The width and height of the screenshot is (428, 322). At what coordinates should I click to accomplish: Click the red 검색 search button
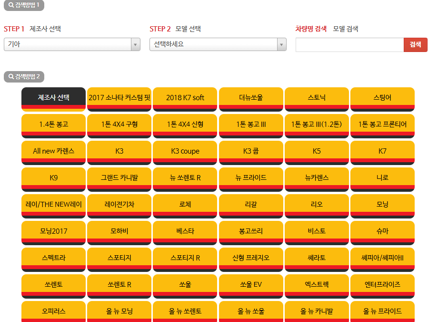point(415,44)
